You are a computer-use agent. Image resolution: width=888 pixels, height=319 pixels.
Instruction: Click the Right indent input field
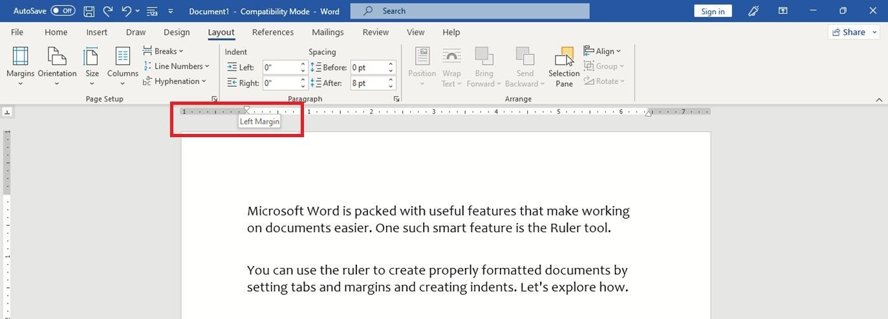(x=281, y=83)
